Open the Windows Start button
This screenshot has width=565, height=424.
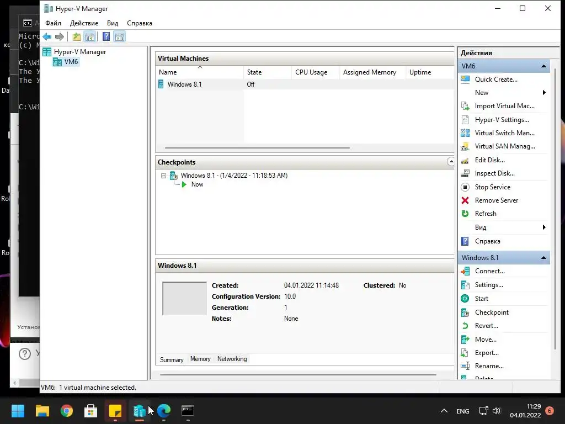tap(18, 411)
